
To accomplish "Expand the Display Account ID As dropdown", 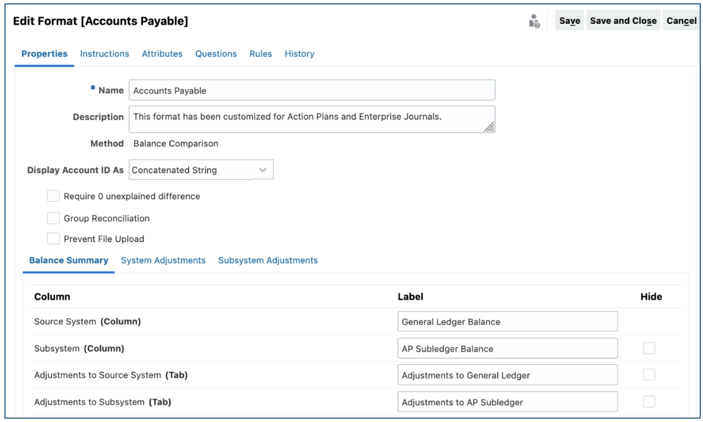I will point(263,170).
